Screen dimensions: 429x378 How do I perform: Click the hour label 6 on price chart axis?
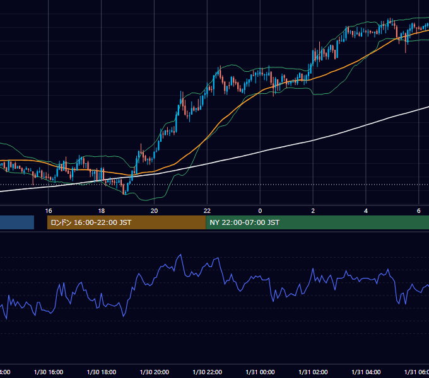419,211
